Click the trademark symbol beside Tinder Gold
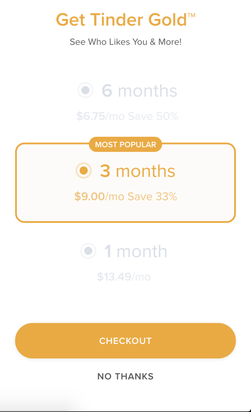This screenshot has height=412, width=251. point(192,15)
